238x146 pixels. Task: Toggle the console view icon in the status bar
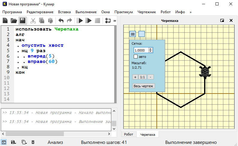click(4, 142)
